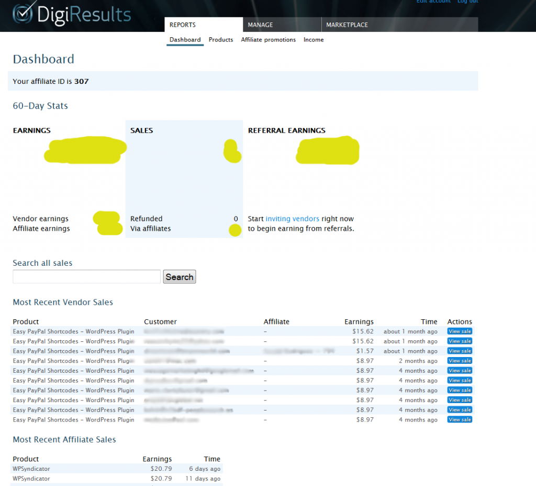536x486 pixels.
Task: Click 'View sale' for the 2 months ago sale
Action: (x=460, y=361)
